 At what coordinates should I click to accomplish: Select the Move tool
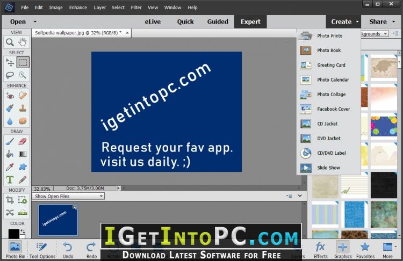pyautogui.click(x=10, y=62)
